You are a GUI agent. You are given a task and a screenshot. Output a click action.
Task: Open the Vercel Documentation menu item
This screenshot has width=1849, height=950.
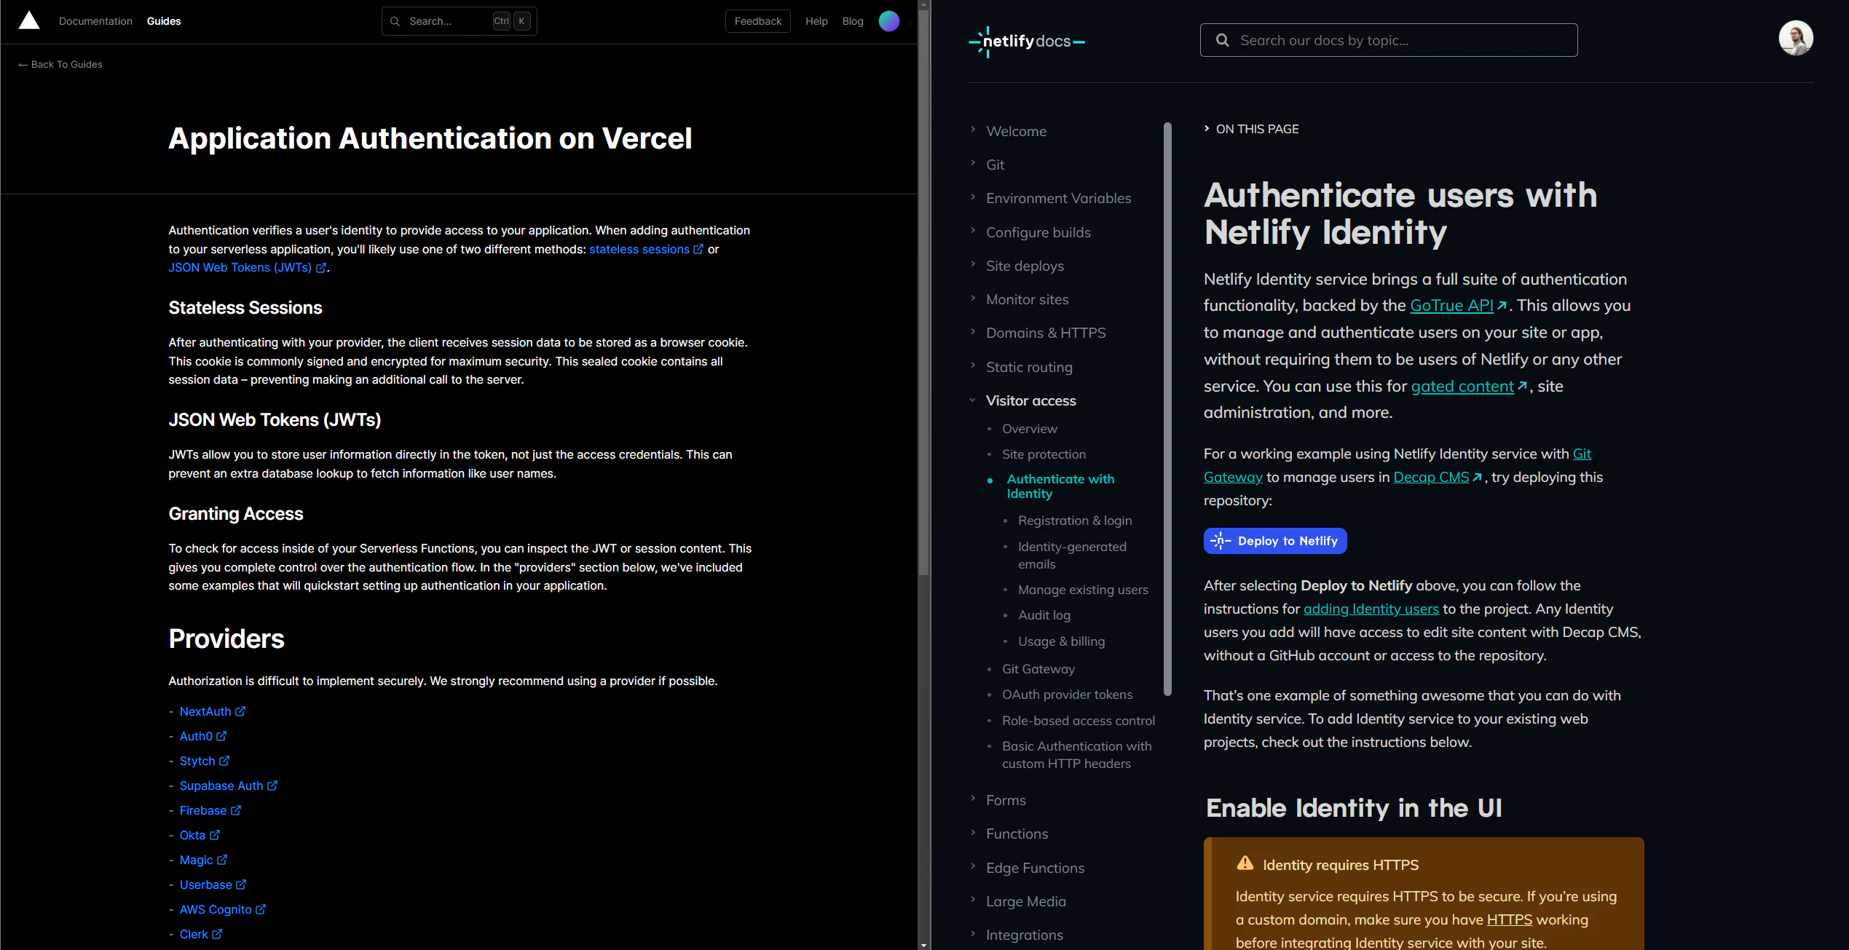[x=95, y=21]
